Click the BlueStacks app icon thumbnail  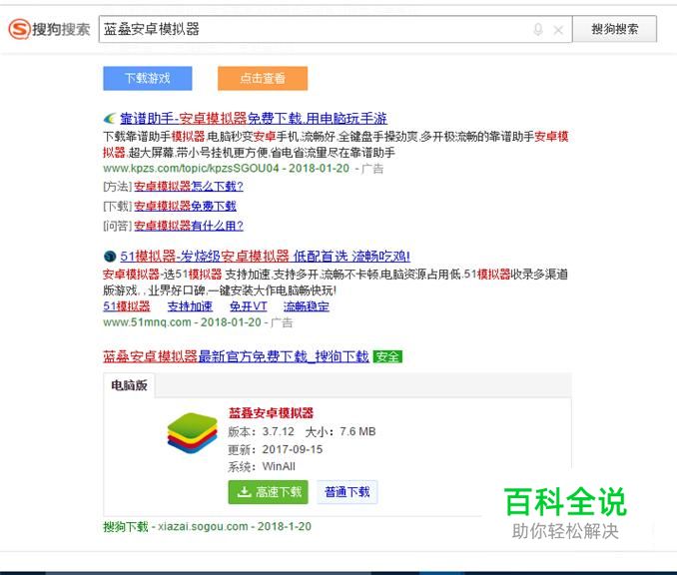tap(192, 433)
